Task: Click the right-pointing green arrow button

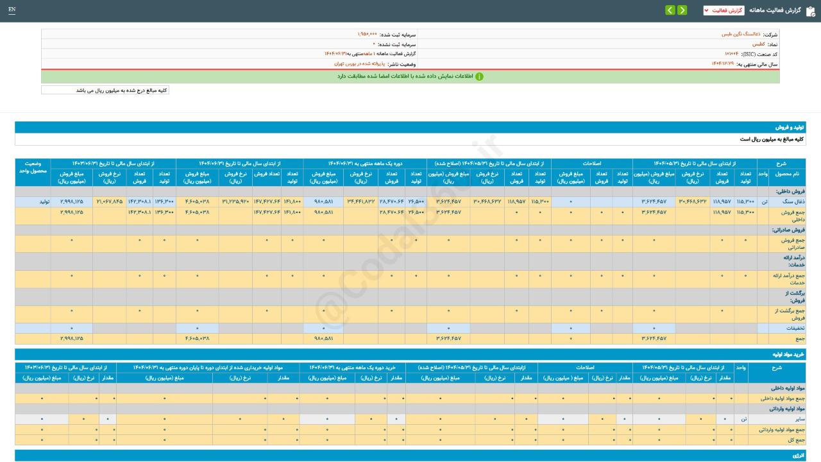Action: tap(682, 10)
